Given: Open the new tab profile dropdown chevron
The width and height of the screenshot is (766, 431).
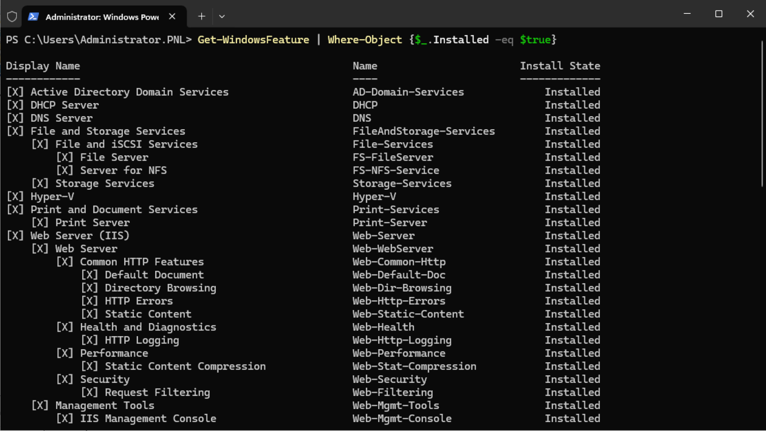Looking at the screenshot, I should [222, 17].
